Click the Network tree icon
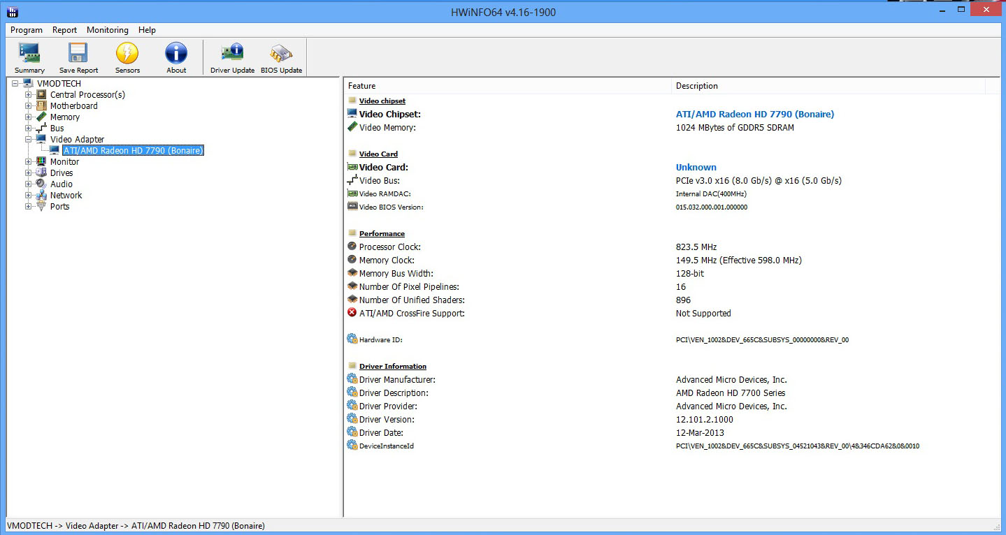1006x535 pixels. 42,196
